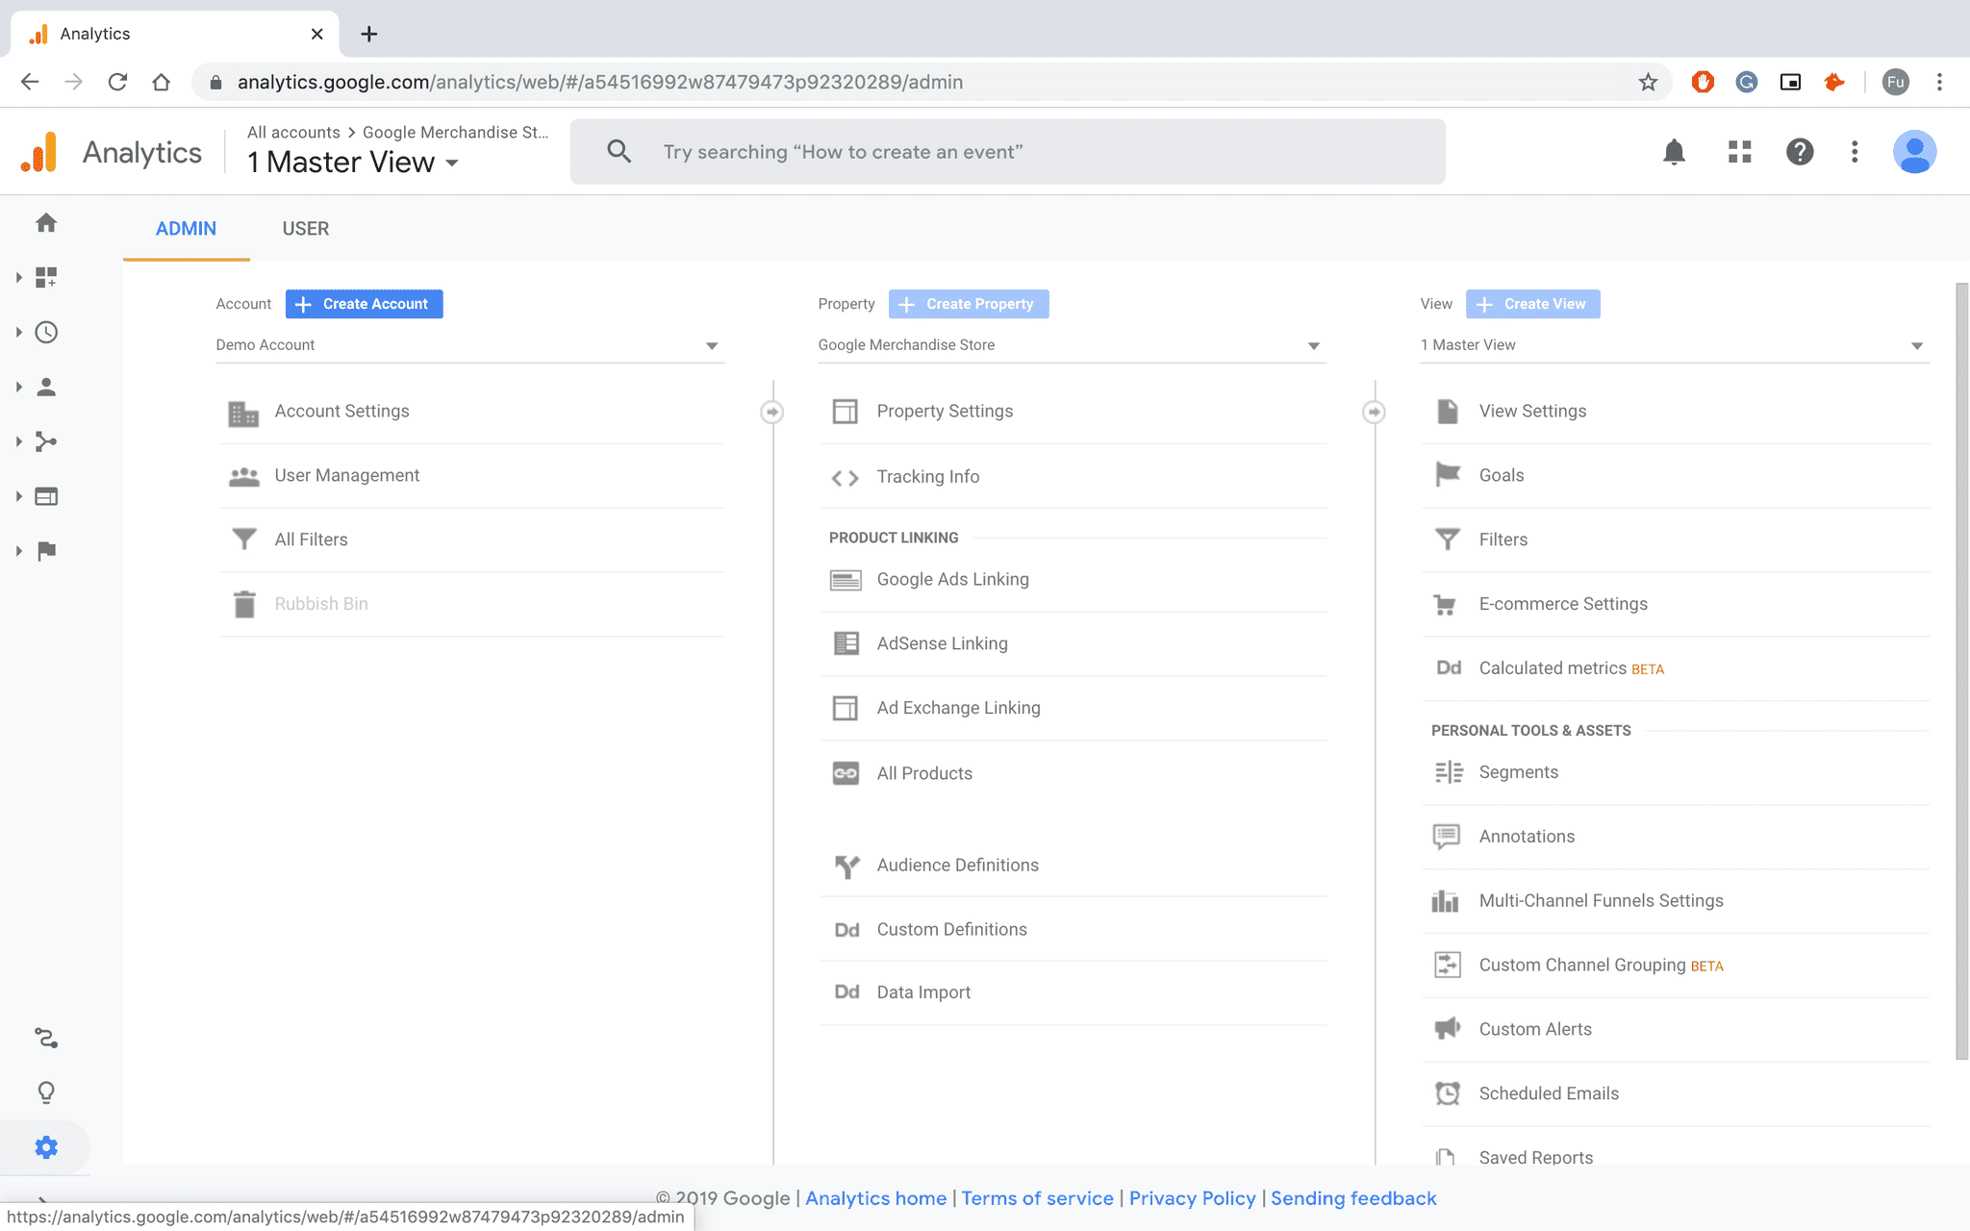The image size is (1970, 1231).
Task: Open the Audience person icon in sidebar
Action: (x=46, y=388)
